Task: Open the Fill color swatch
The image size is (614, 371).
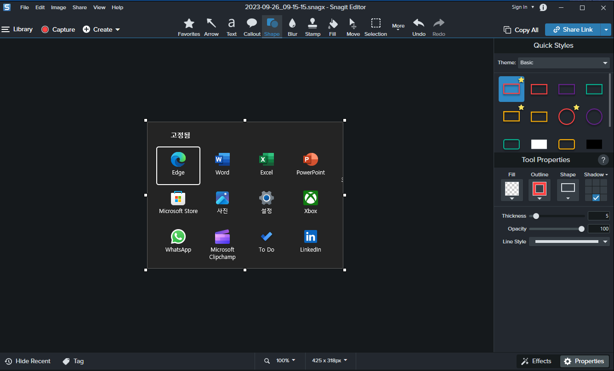Action: [x=512, y=190]
